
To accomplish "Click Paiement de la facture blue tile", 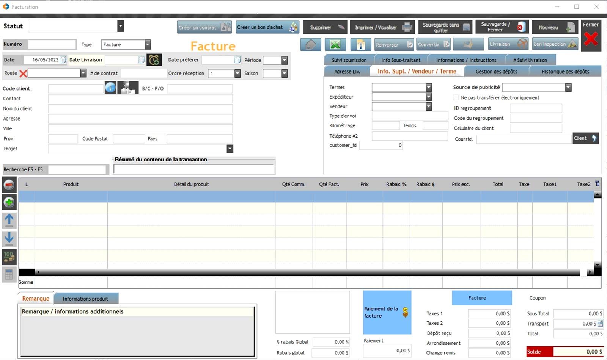I will pos(387,312).
